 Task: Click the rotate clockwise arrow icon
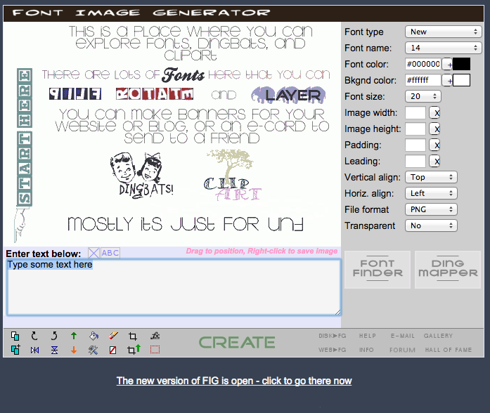pyautogui.click(x=34, y=336)
